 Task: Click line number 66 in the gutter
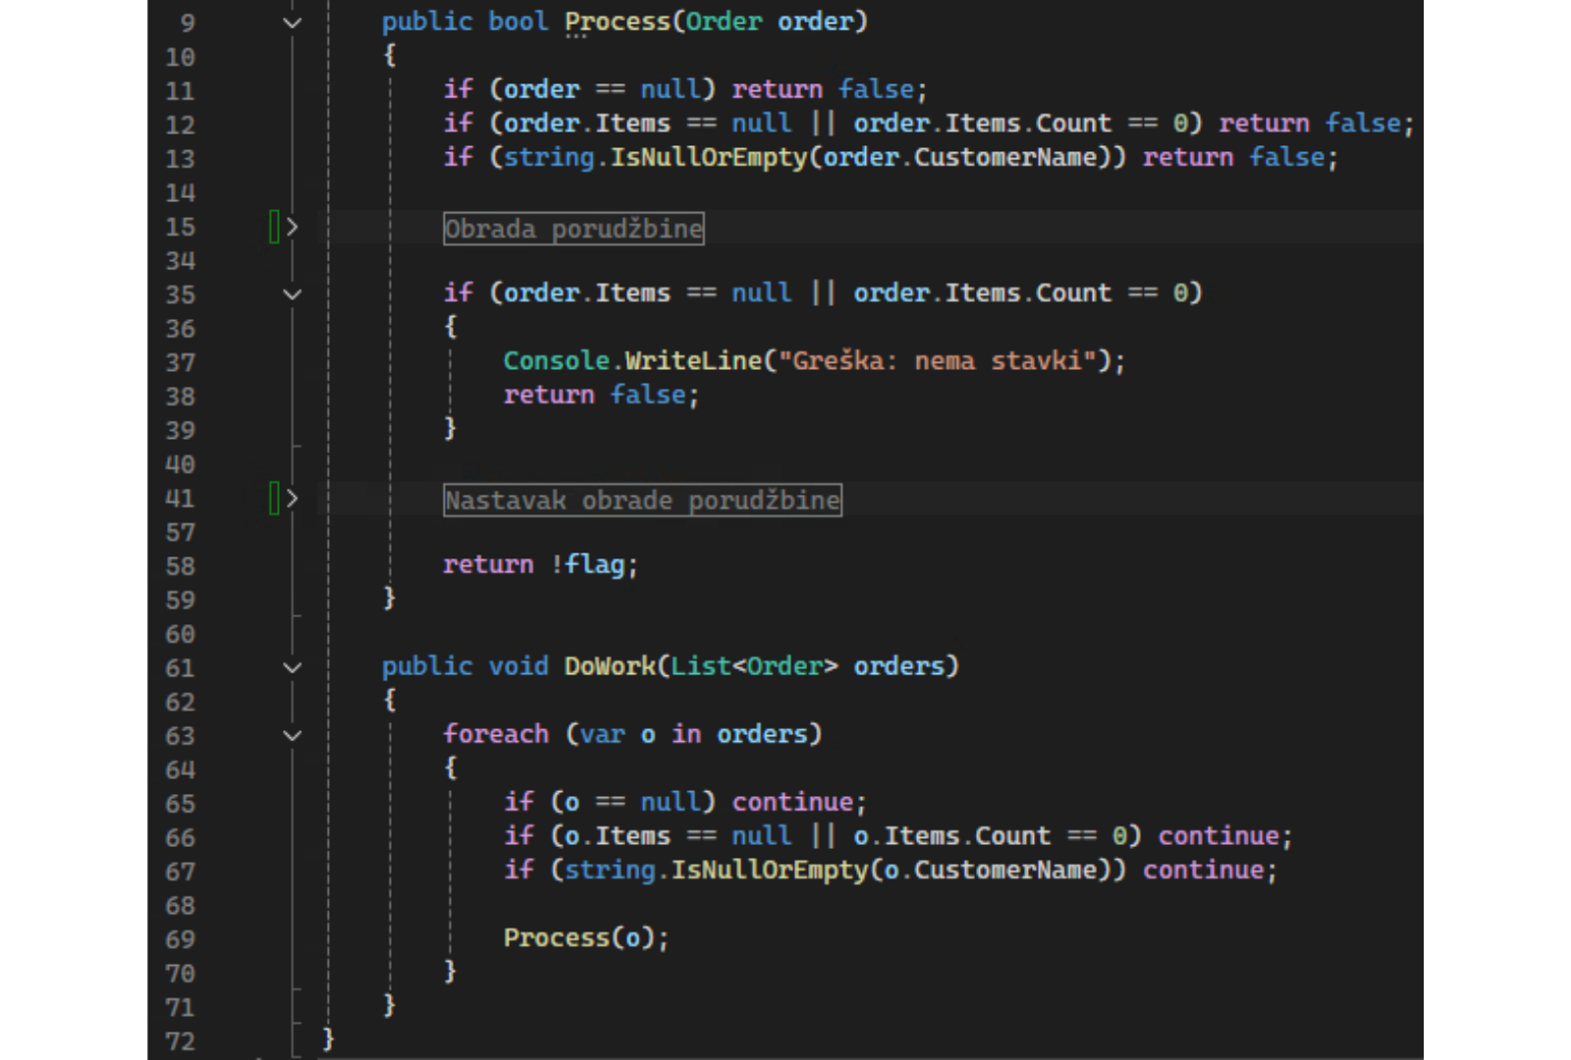pyautogui.click(x=180, y=838)
